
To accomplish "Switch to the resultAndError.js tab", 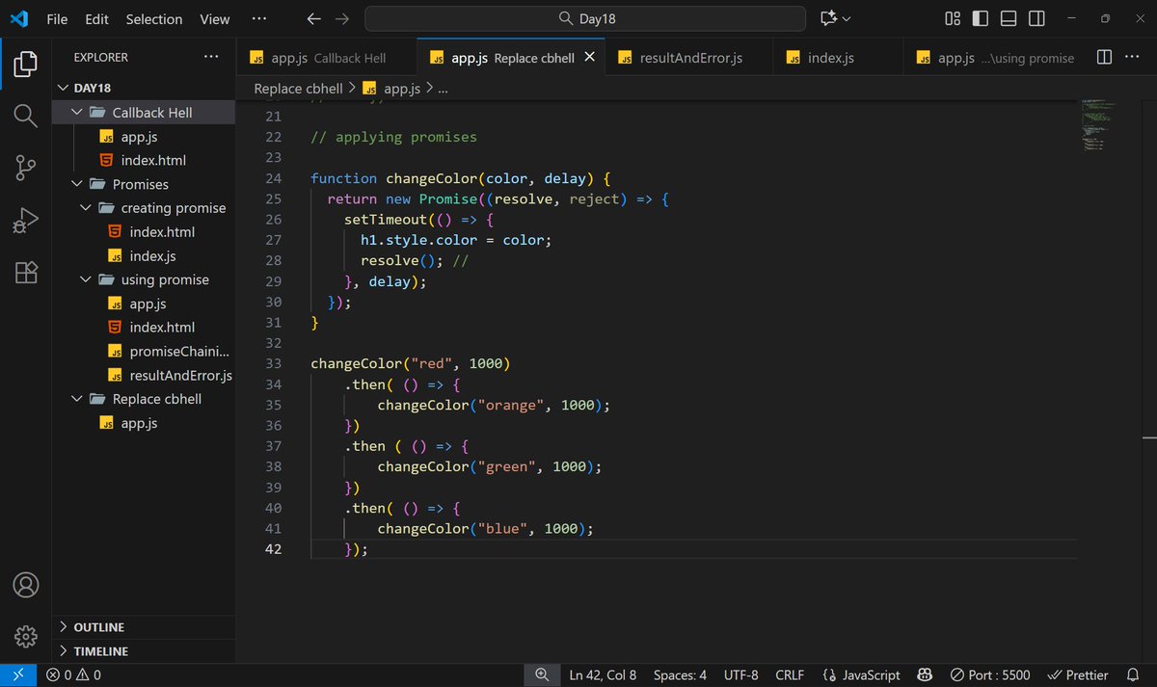I will tap(689, 58).
